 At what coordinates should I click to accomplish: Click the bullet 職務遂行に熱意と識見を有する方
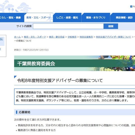tap(37, 130)
